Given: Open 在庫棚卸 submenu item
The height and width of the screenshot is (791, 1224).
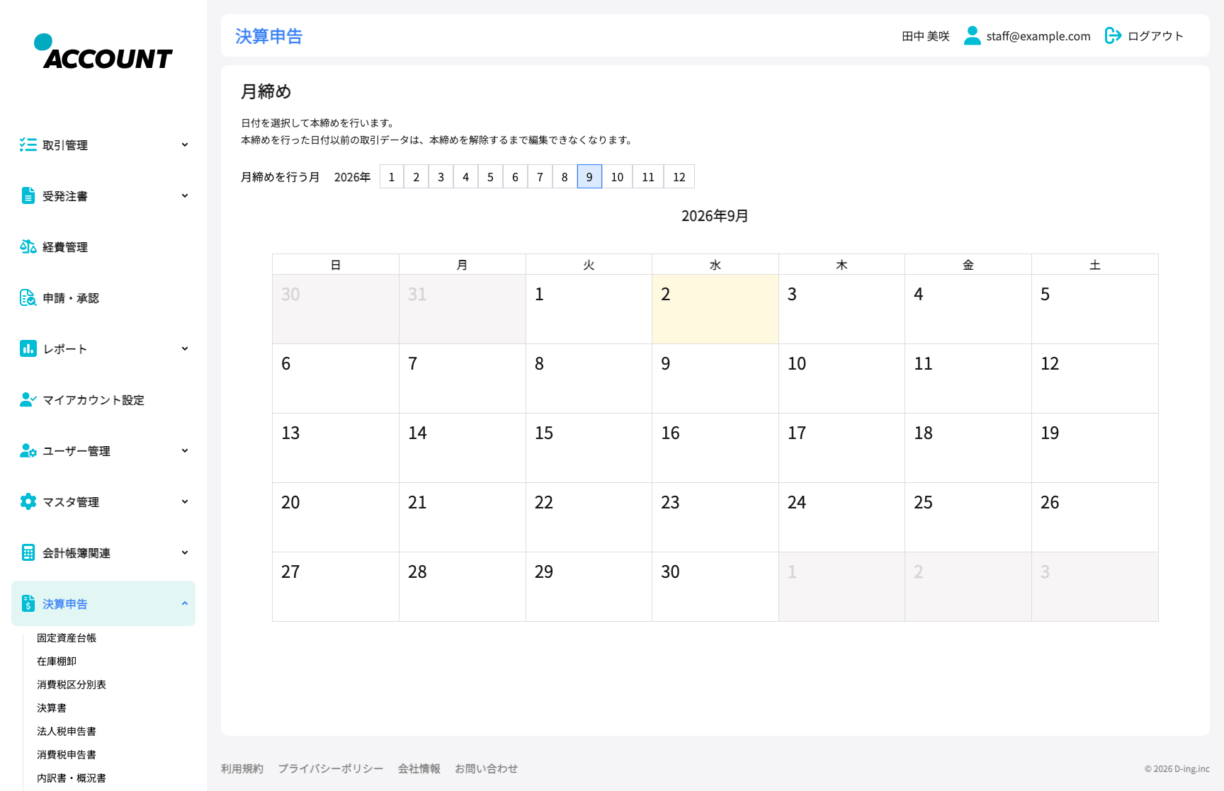Looking at the screenshot, I should (x=57, y=661).
